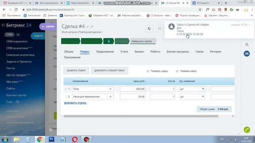Click the pencil edit icon next to Сделка #4

click(88, 27)
